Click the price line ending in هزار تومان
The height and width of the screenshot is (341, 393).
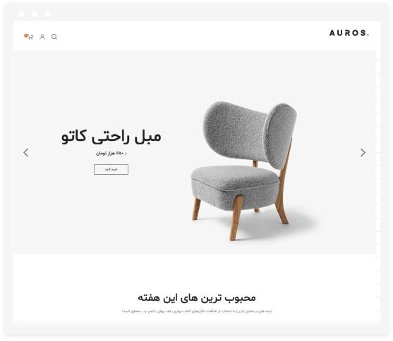[x=111, y=153]
